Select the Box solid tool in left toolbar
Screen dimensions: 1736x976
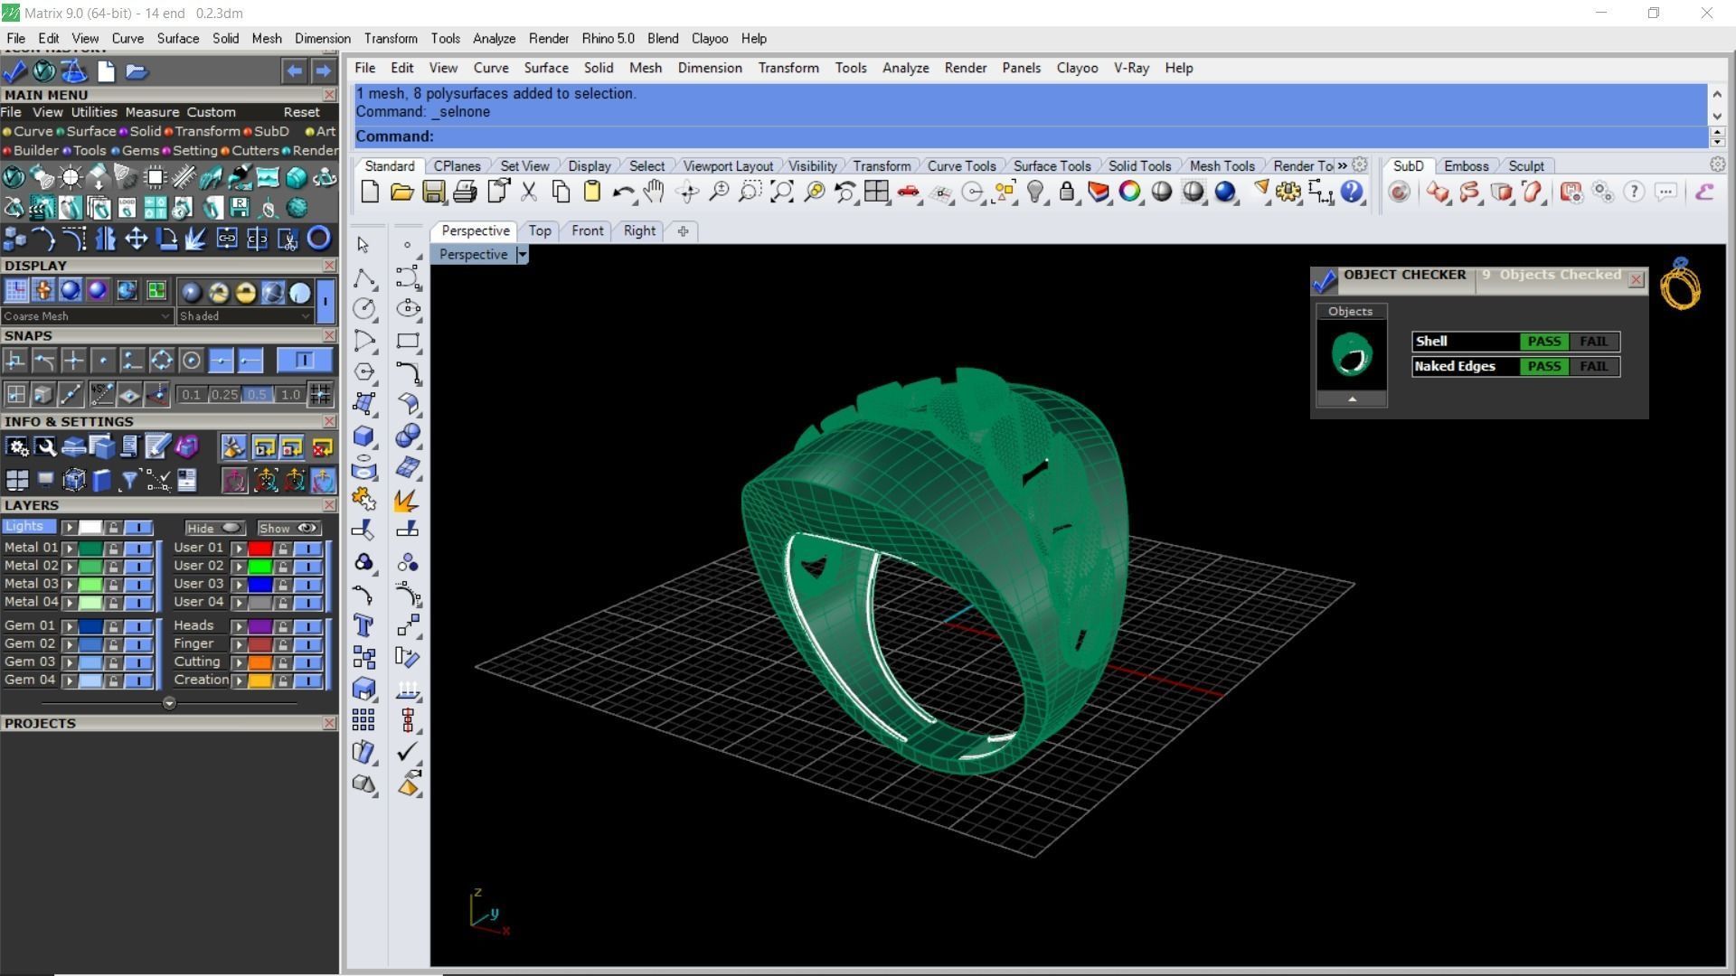click(x=363, y=436)
